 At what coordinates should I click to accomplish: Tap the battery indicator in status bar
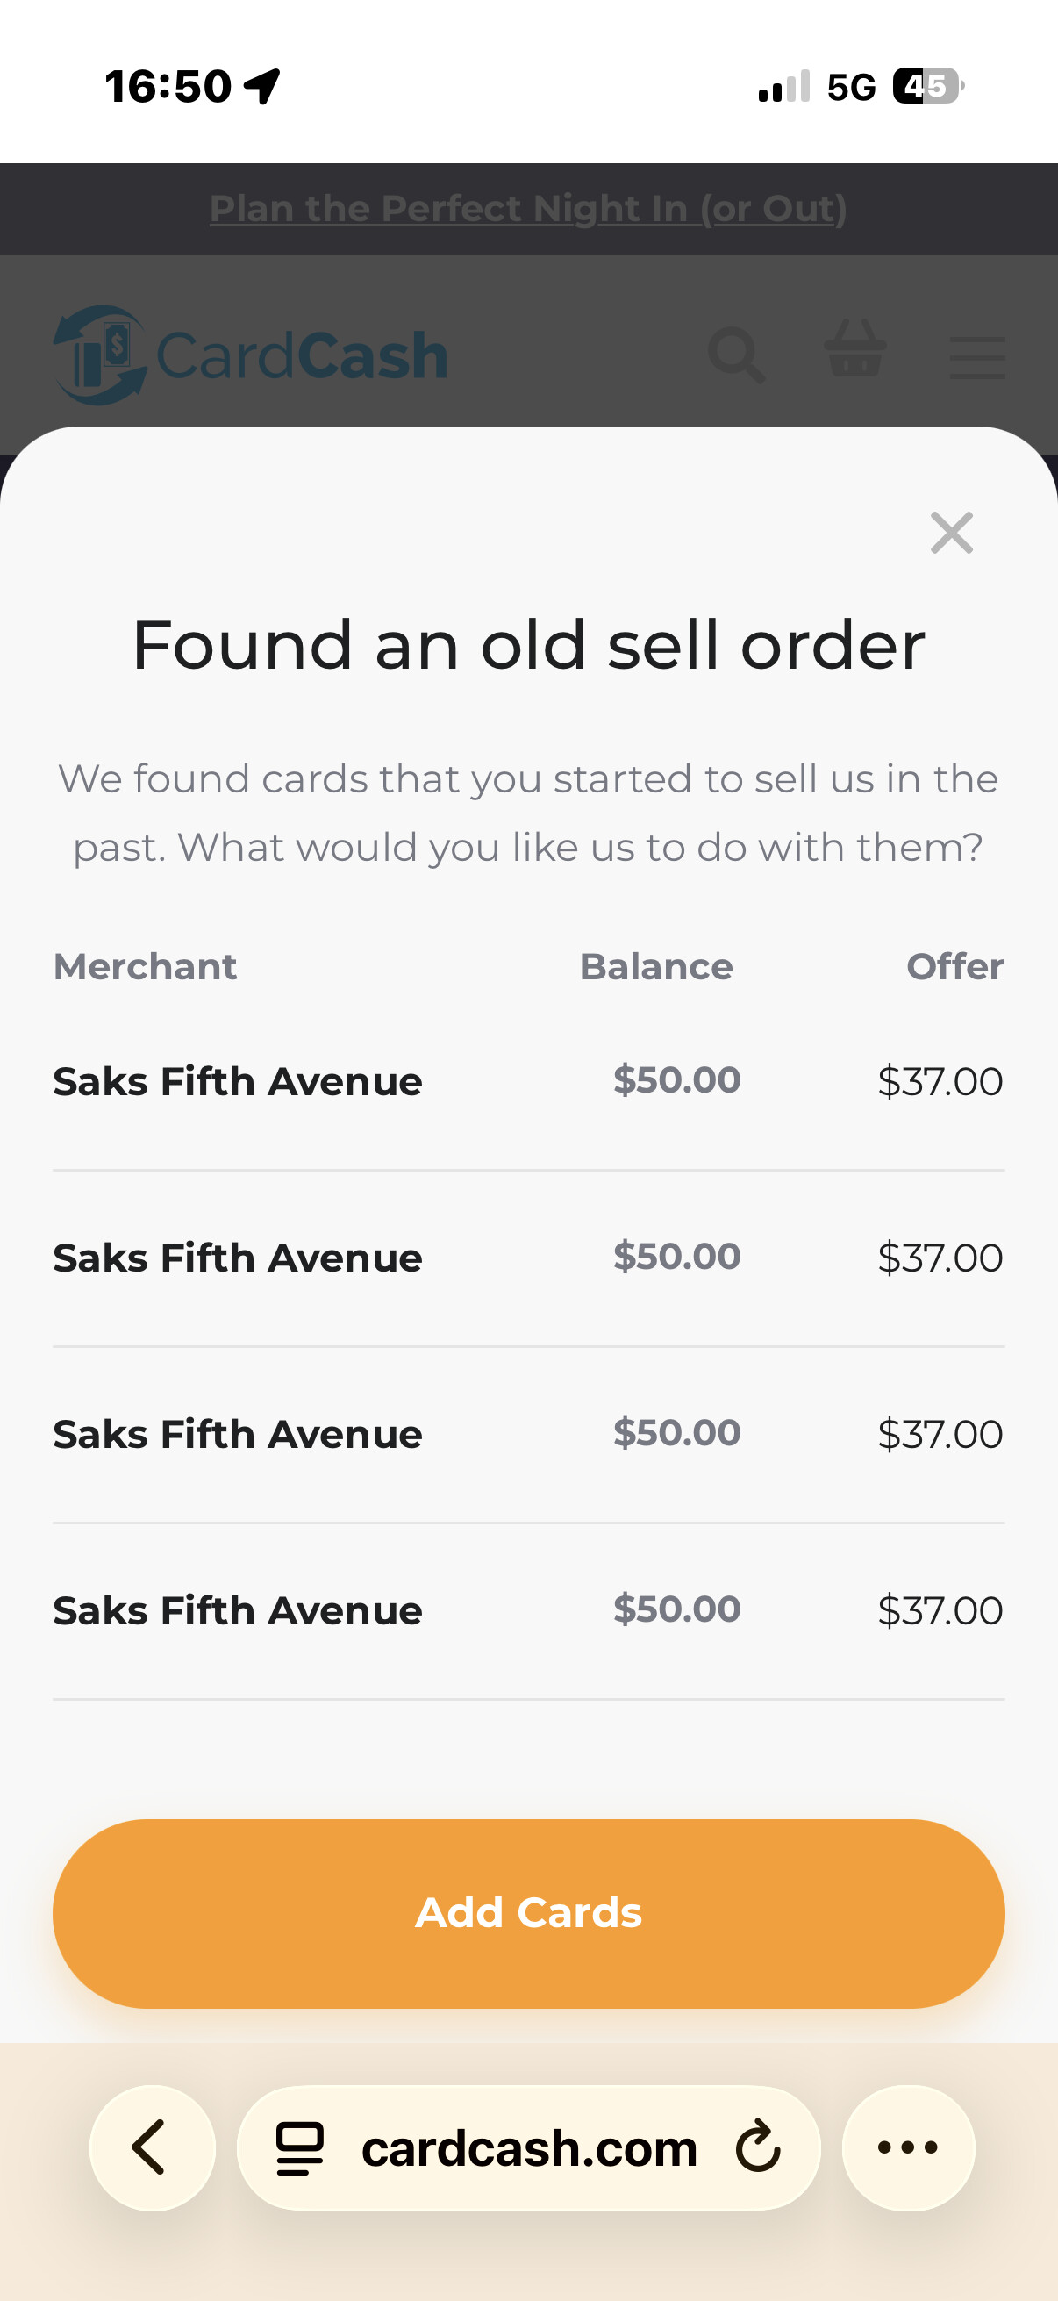pyautogui.click(x=928, y=87)
